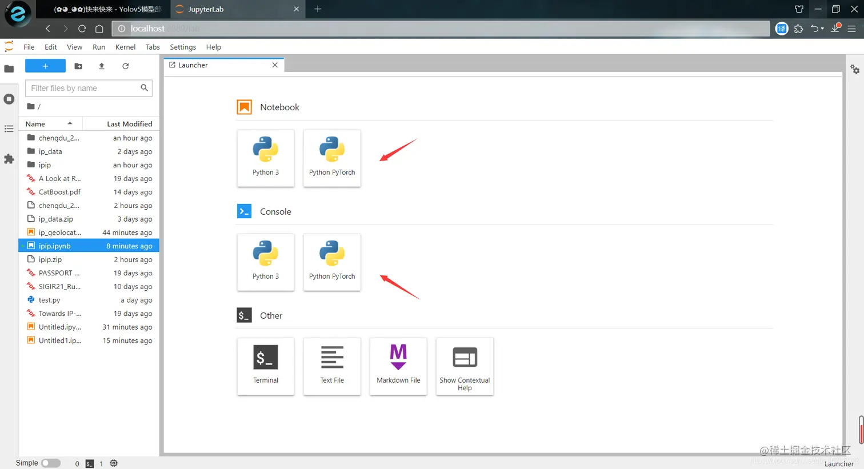The height and width of the screenshot is (469, 864).
Task: Close the JupyterLab browser tab
Action: pos(296,9)
